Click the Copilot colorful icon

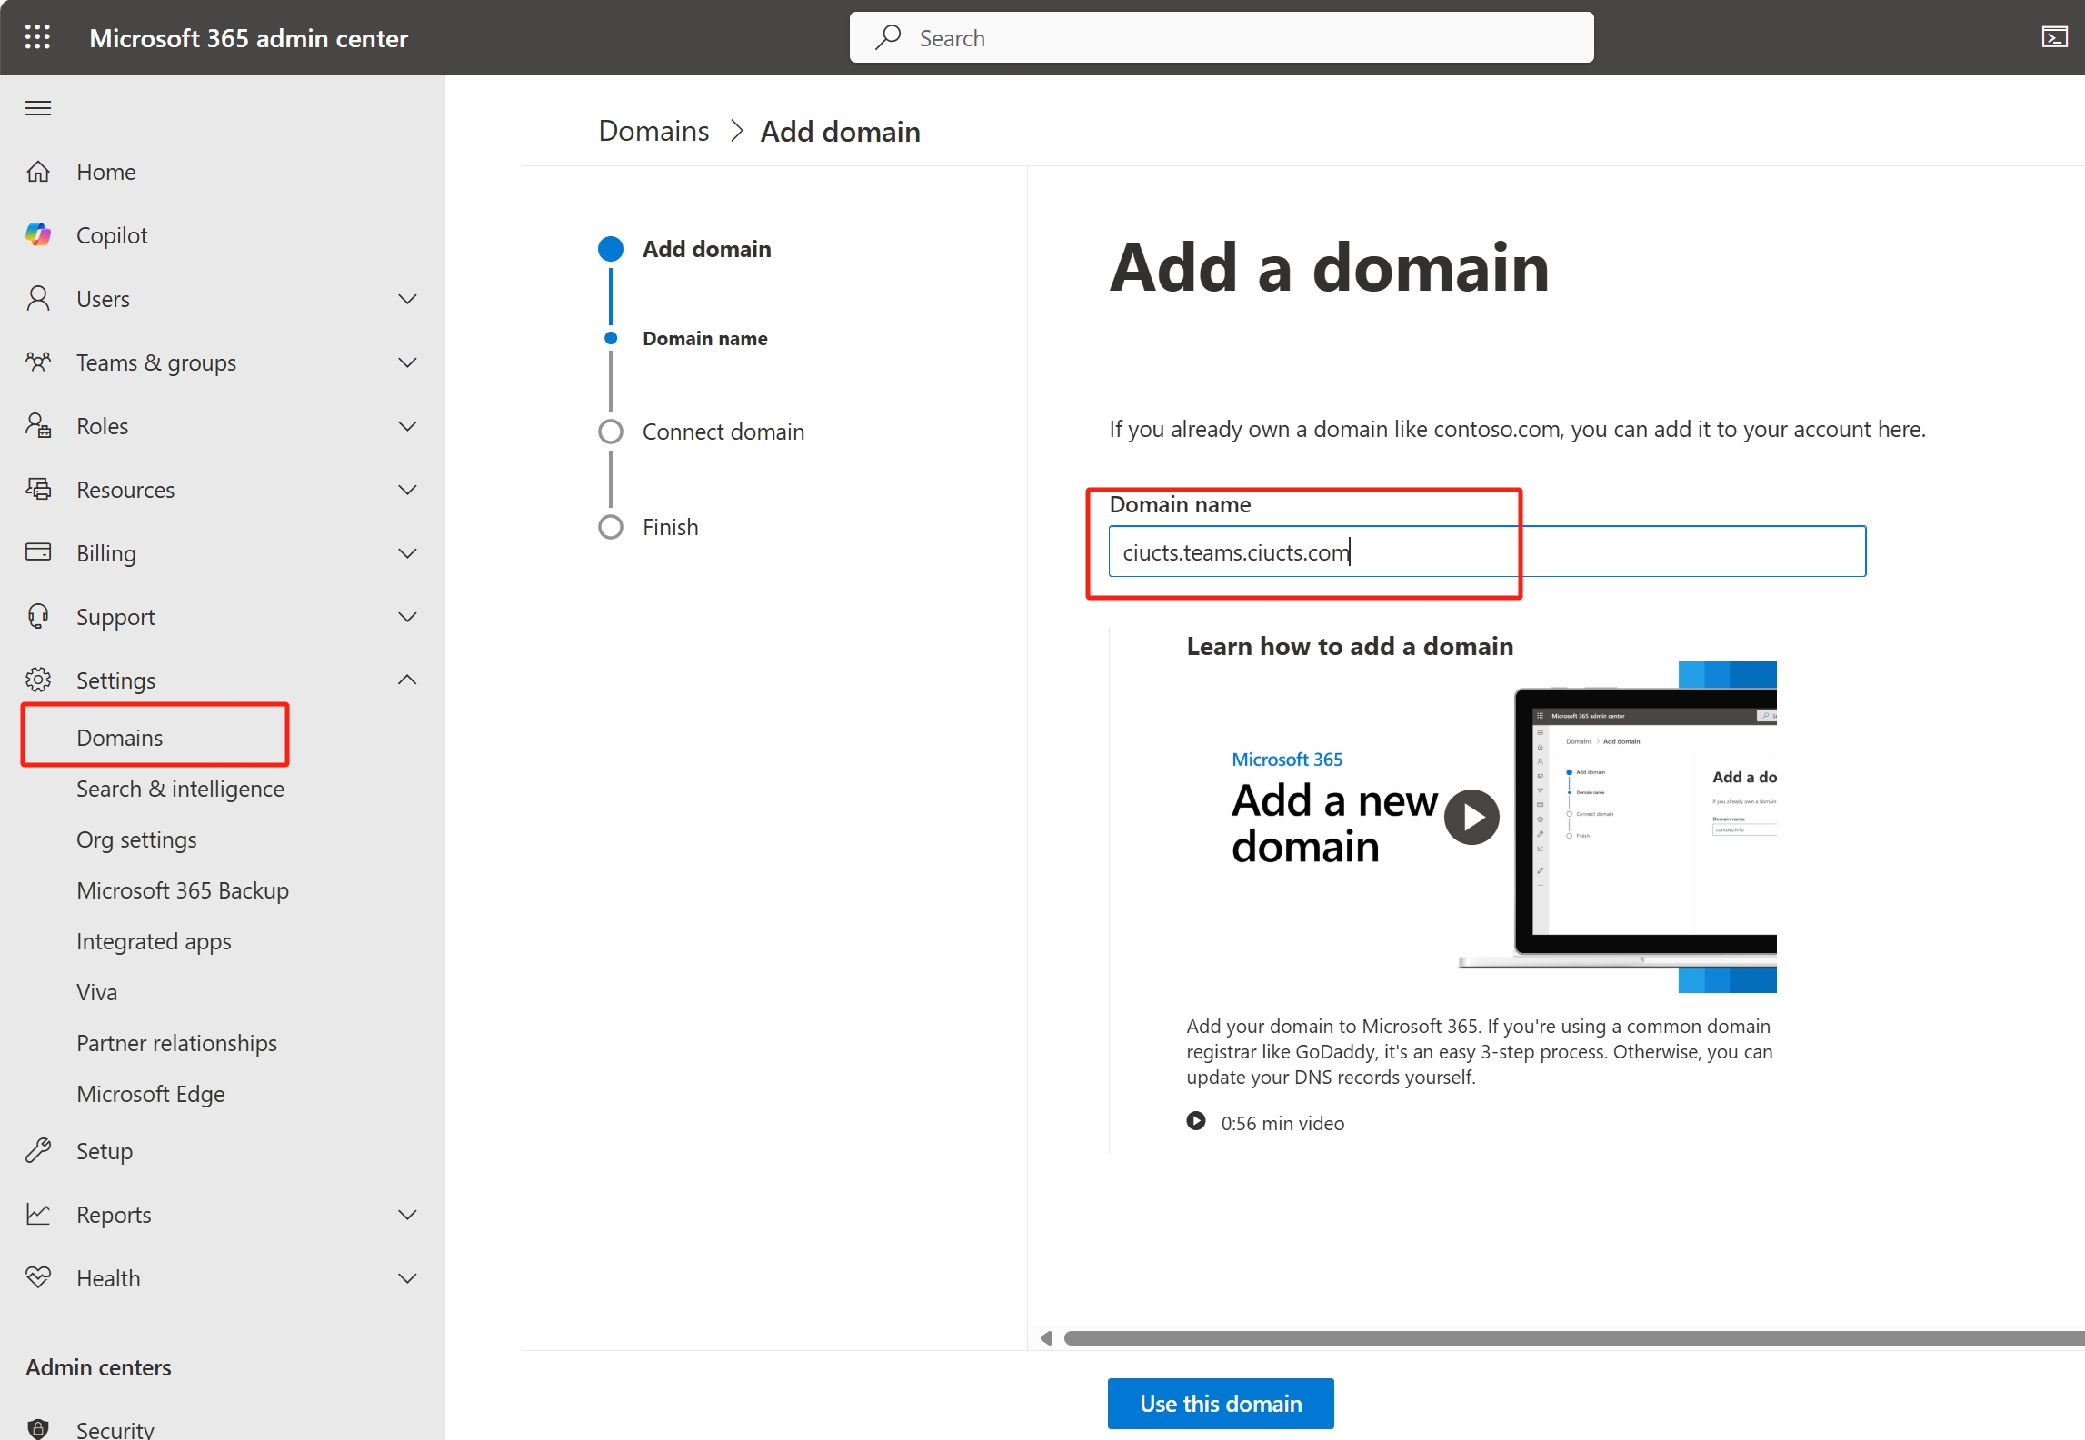pos(38,235)
